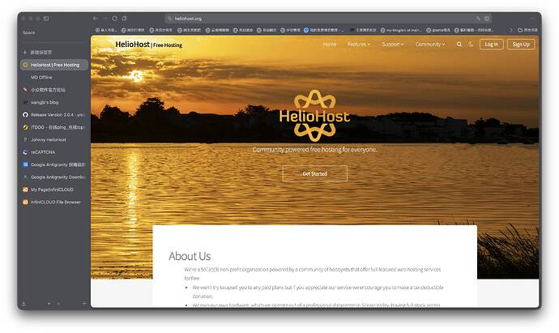
Task: Toggle the browser sidebar panel icon
Action: 46,18
